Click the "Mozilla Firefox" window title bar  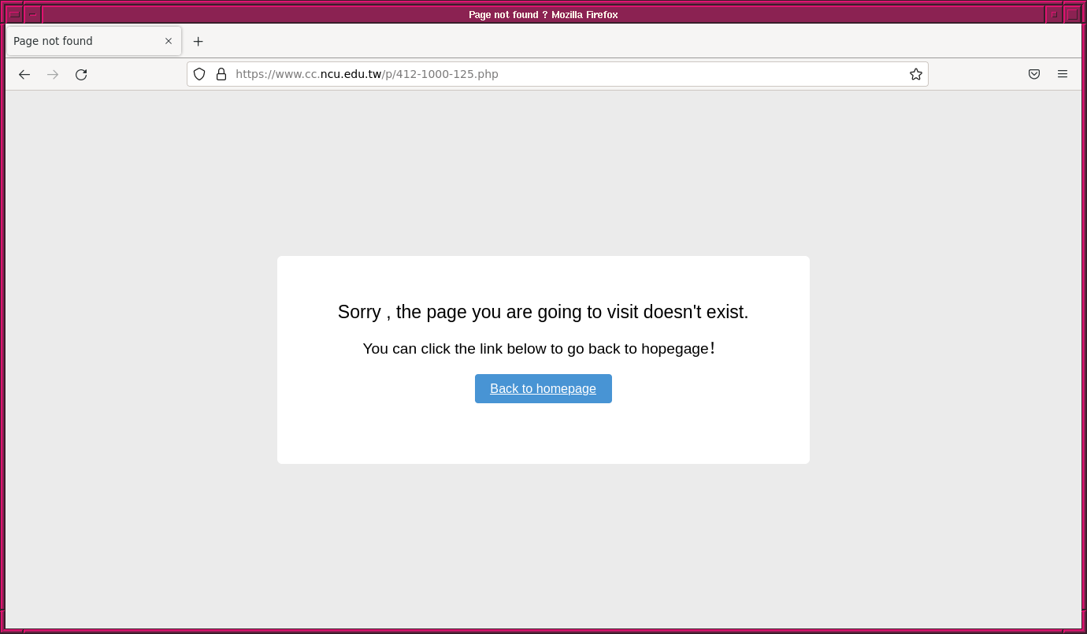pyautogui.click(x=543, y=14)
